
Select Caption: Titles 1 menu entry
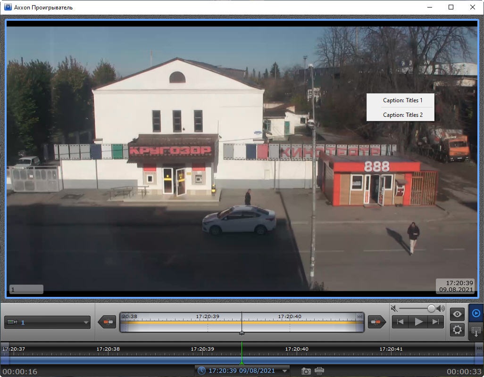(402, 100)
